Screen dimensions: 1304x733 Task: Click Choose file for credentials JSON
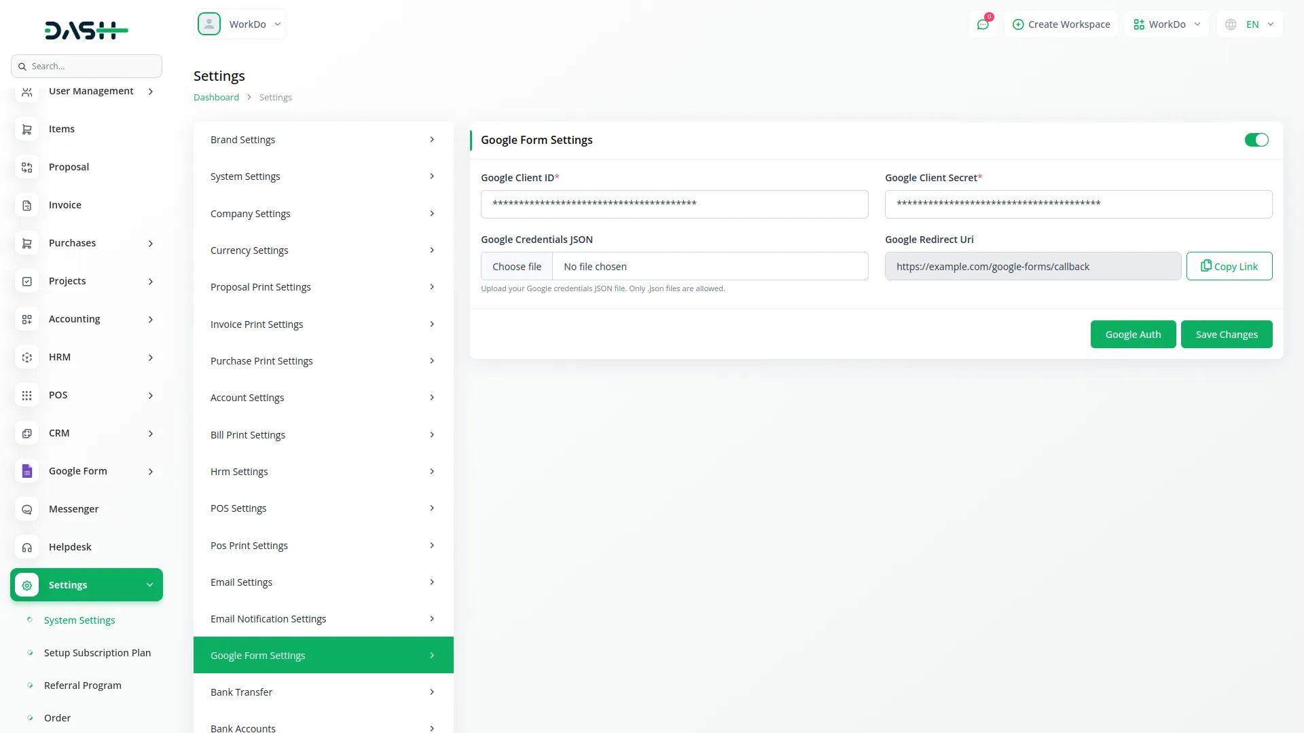517,266
